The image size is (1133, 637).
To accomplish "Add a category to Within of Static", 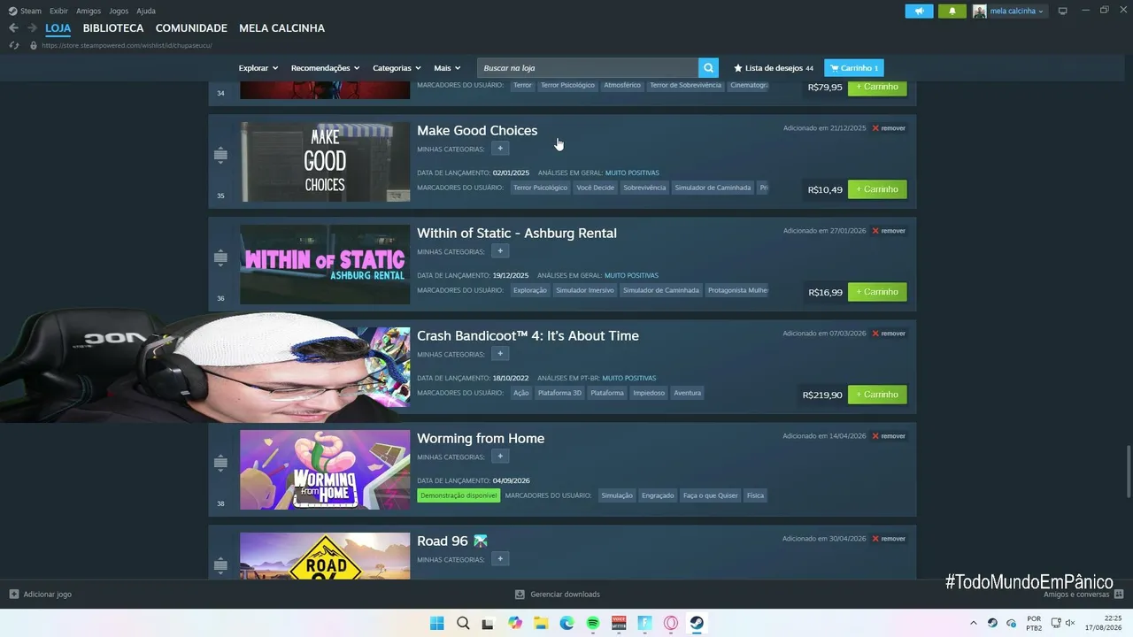I will pos(500,251).
